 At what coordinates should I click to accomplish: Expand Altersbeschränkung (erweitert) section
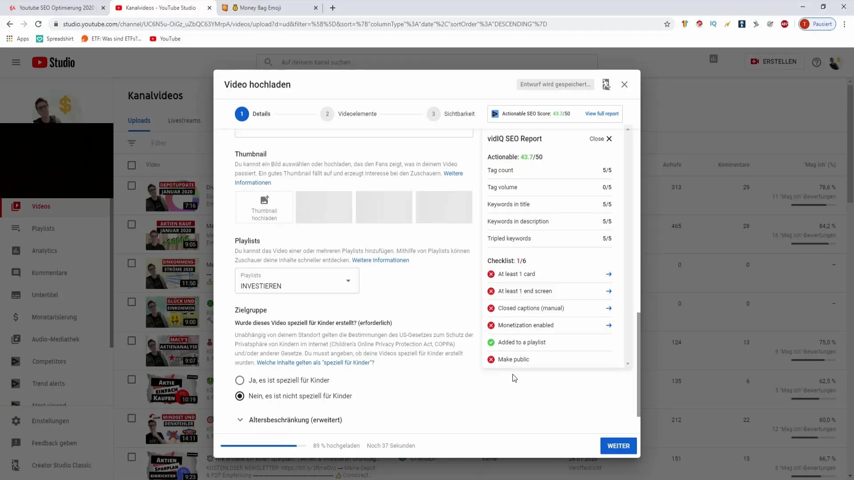pyautogui.click(x=289, y=420)
